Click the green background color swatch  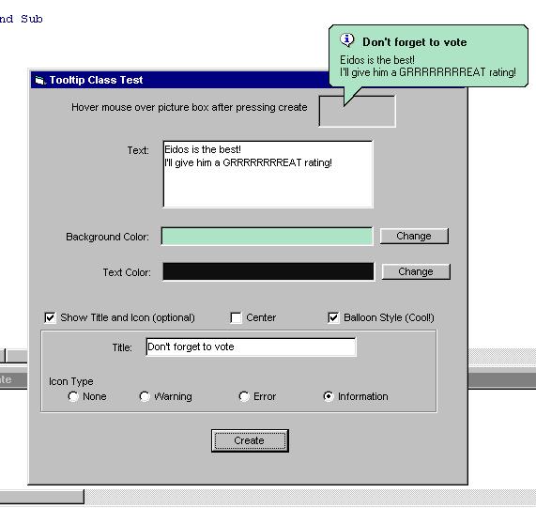267,237
